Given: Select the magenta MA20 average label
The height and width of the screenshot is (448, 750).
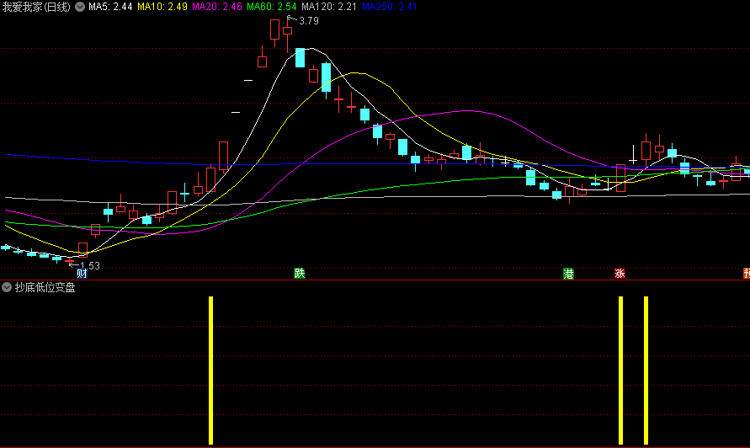Looking at the screenshot, I should (217, 7).
